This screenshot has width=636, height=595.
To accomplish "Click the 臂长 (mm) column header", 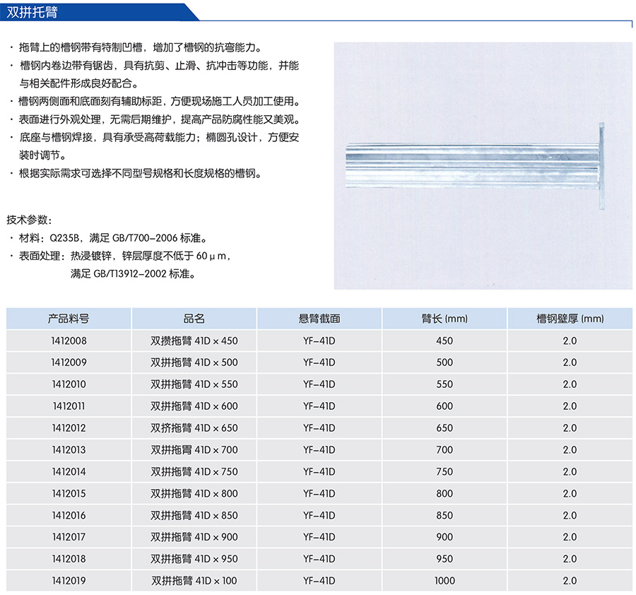I will click(x=444, y=319).
